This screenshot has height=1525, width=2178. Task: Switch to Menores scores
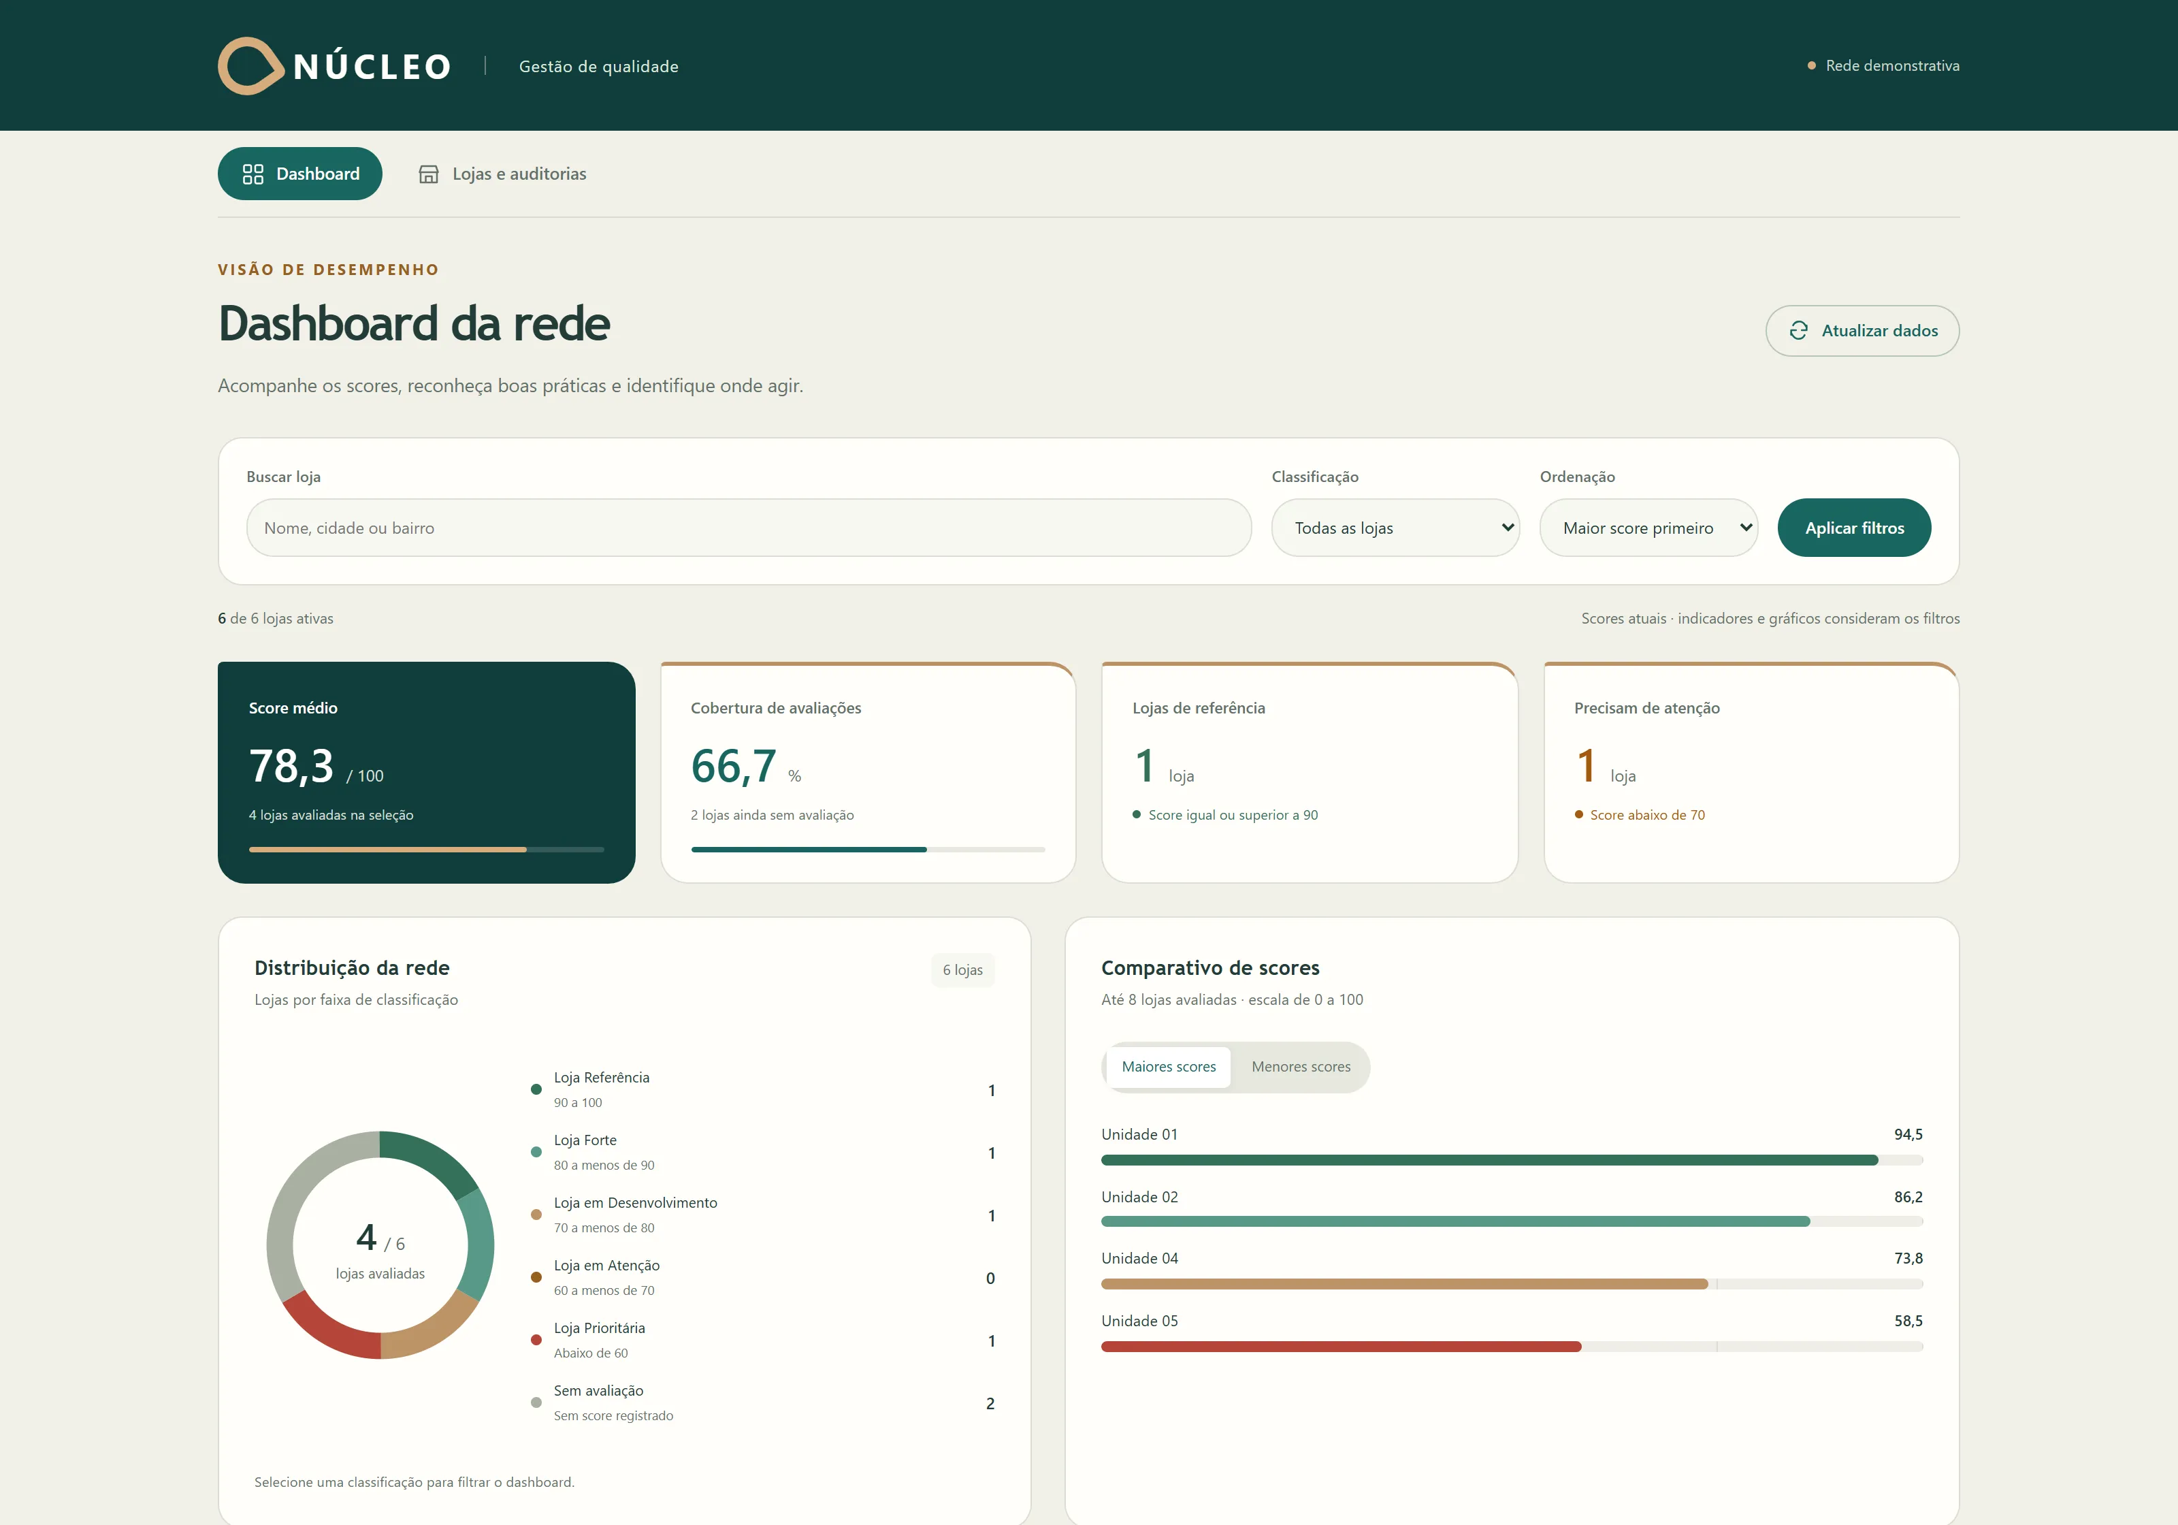coord(1301,1067)
